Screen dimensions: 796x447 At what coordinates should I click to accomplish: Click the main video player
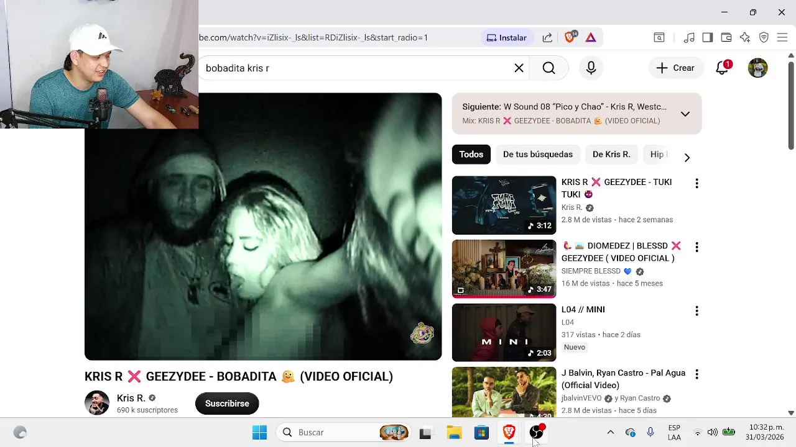pos(263,227)
